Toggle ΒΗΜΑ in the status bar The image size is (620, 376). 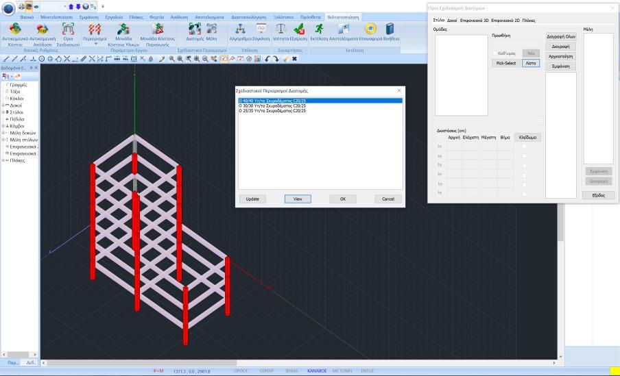(x=291, y=371)
